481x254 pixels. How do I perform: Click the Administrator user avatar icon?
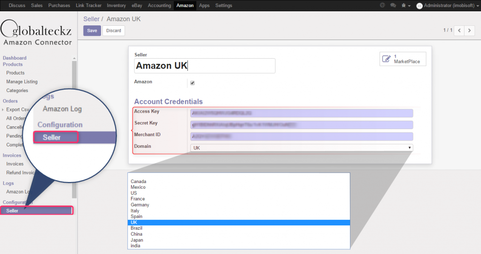(419, 6)
